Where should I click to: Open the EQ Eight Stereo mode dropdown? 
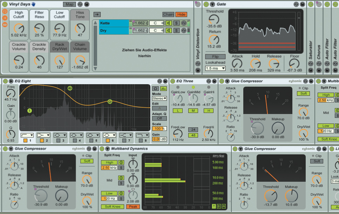(160, 99)
